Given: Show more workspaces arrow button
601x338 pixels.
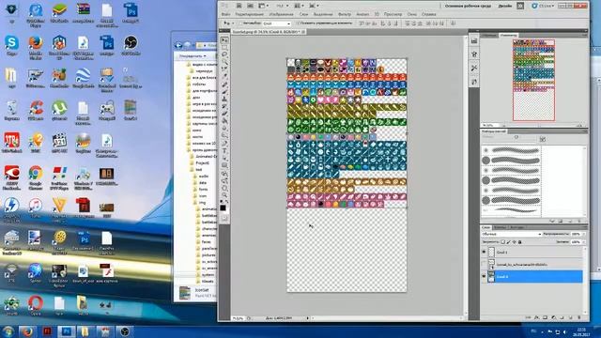Looking at the screenshot, I should click(520, 6).
